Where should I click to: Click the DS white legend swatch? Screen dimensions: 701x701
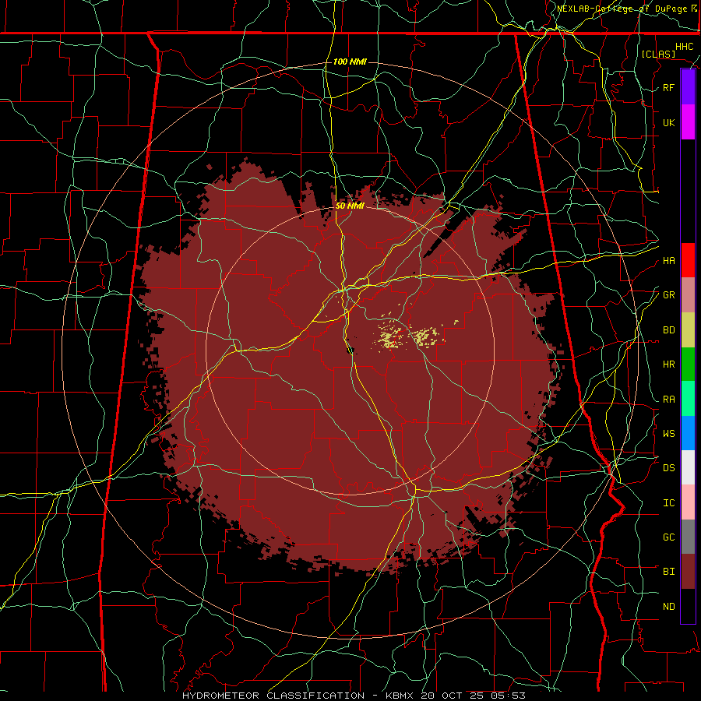click(688, 467)
